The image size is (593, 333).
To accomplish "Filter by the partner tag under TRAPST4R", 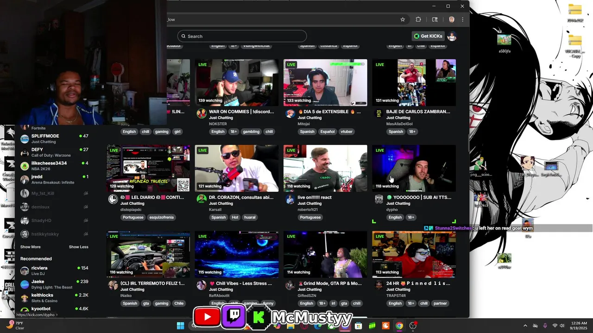I will pos(440,303).
